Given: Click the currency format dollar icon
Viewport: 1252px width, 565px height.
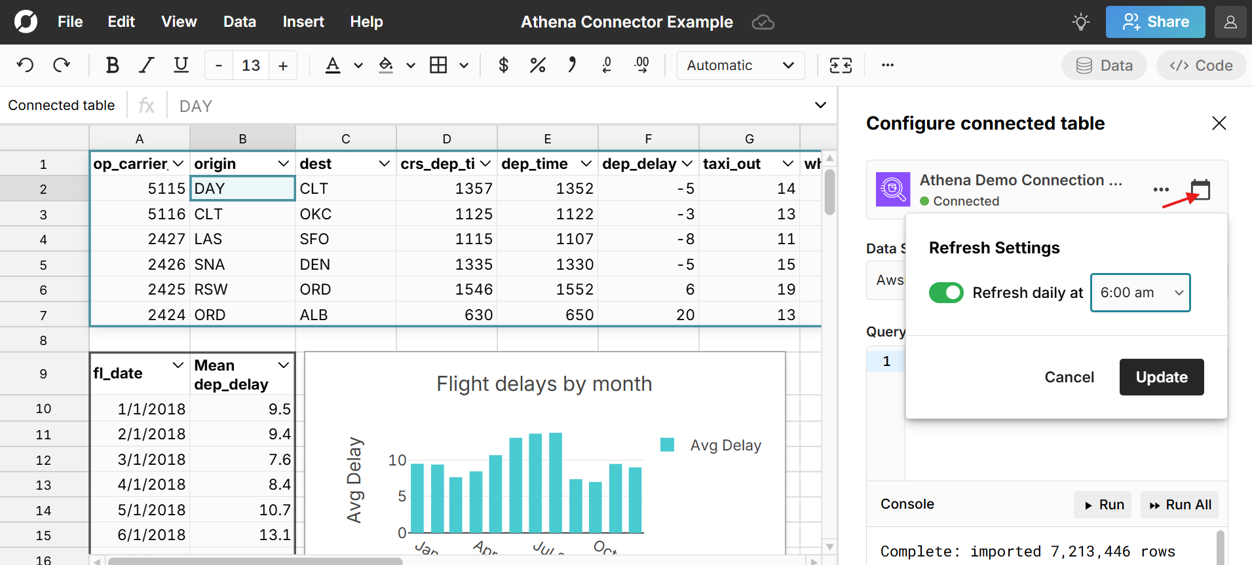Looking at the screenshot, I should pyautogui.click(x=503, y=65).
